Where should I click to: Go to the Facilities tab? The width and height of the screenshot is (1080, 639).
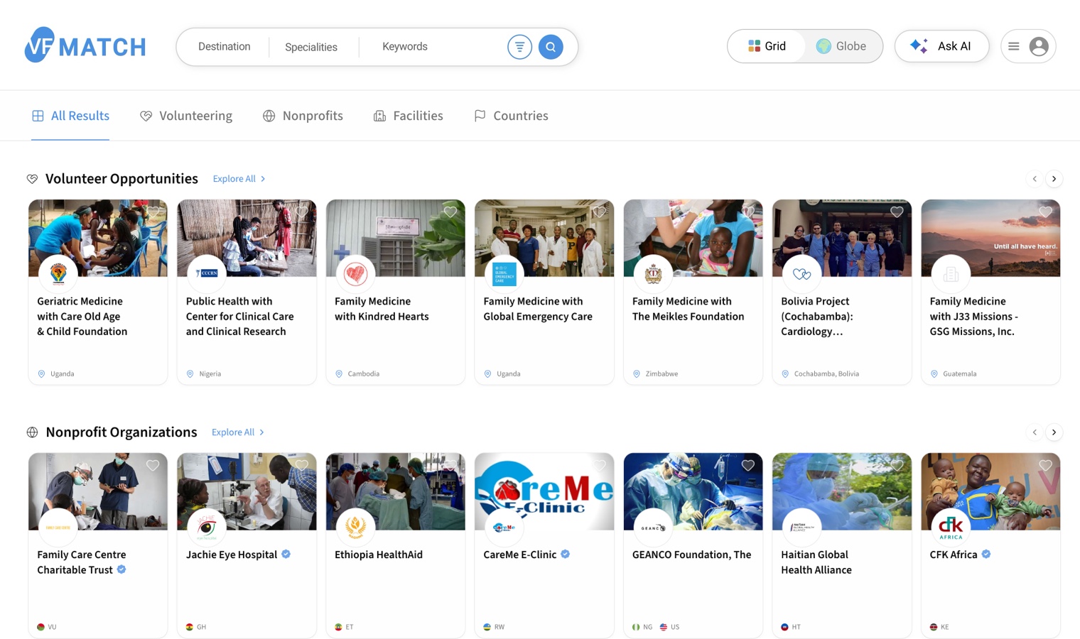point(408,116)
